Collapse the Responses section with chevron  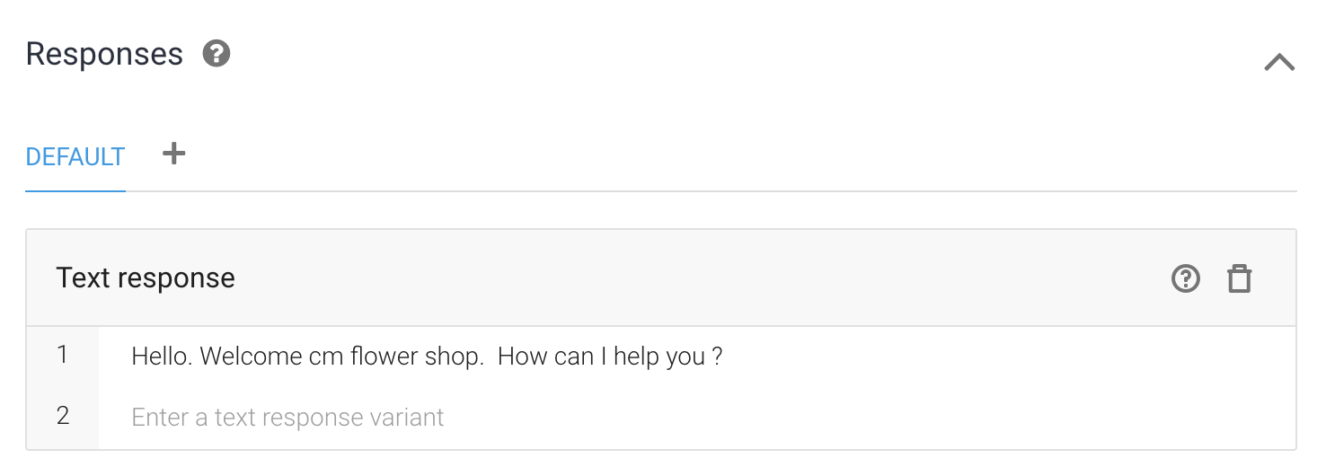(x=1279, y=62)
